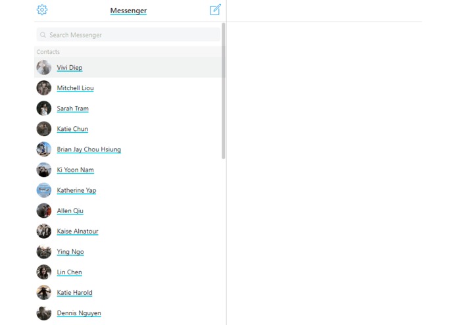Viewport: 457px width, 325px height.
Task: Open Katie Chun's avatar
Action: [43, 129]
